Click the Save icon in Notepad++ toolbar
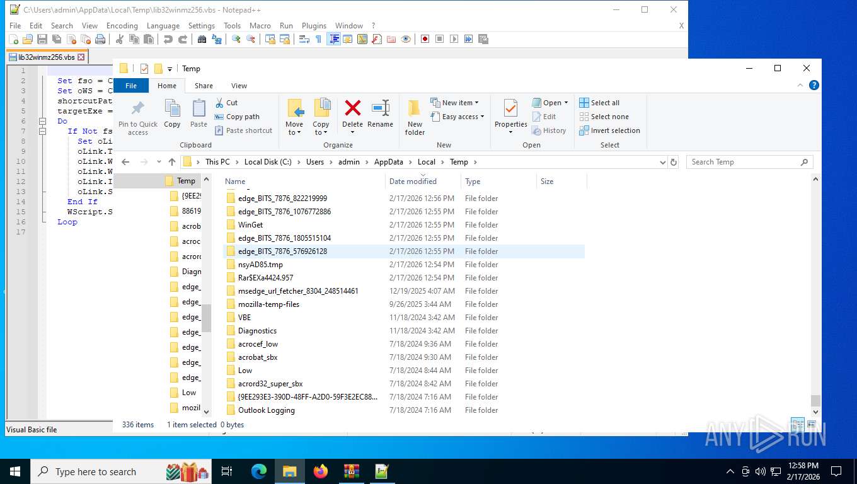Image resolution: width=857 pixels, height=484 pixels. [x=42, y=39]
